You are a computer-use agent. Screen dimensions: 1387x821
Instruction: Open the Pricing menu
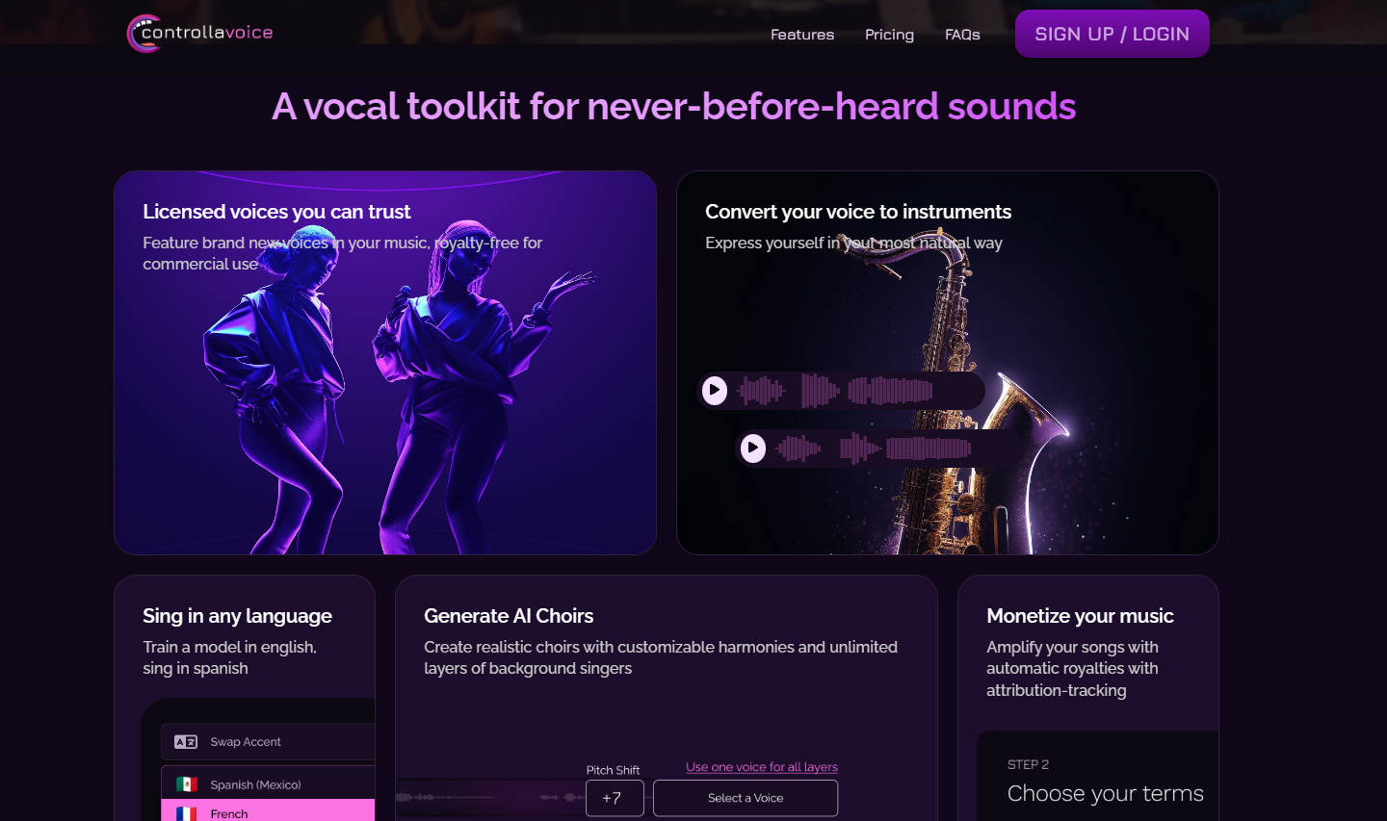tap(888, 34)
